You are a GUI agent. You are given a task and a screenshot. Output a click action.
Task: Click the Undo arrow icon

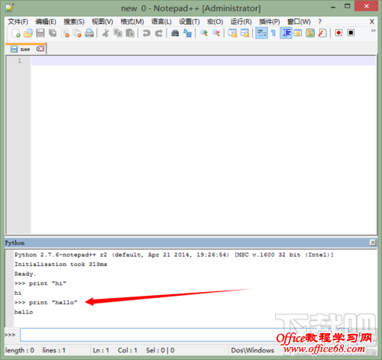point(147,33)
